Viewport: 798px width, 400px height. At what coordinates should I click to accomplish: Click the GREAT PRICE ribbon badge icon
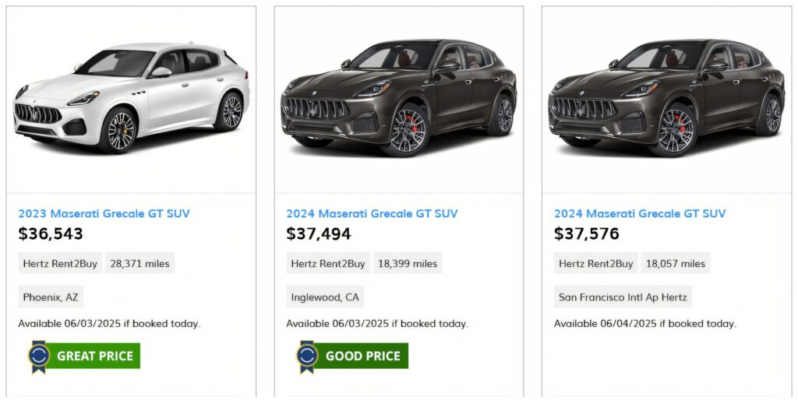pyautogui.click(x=39, y=356)
